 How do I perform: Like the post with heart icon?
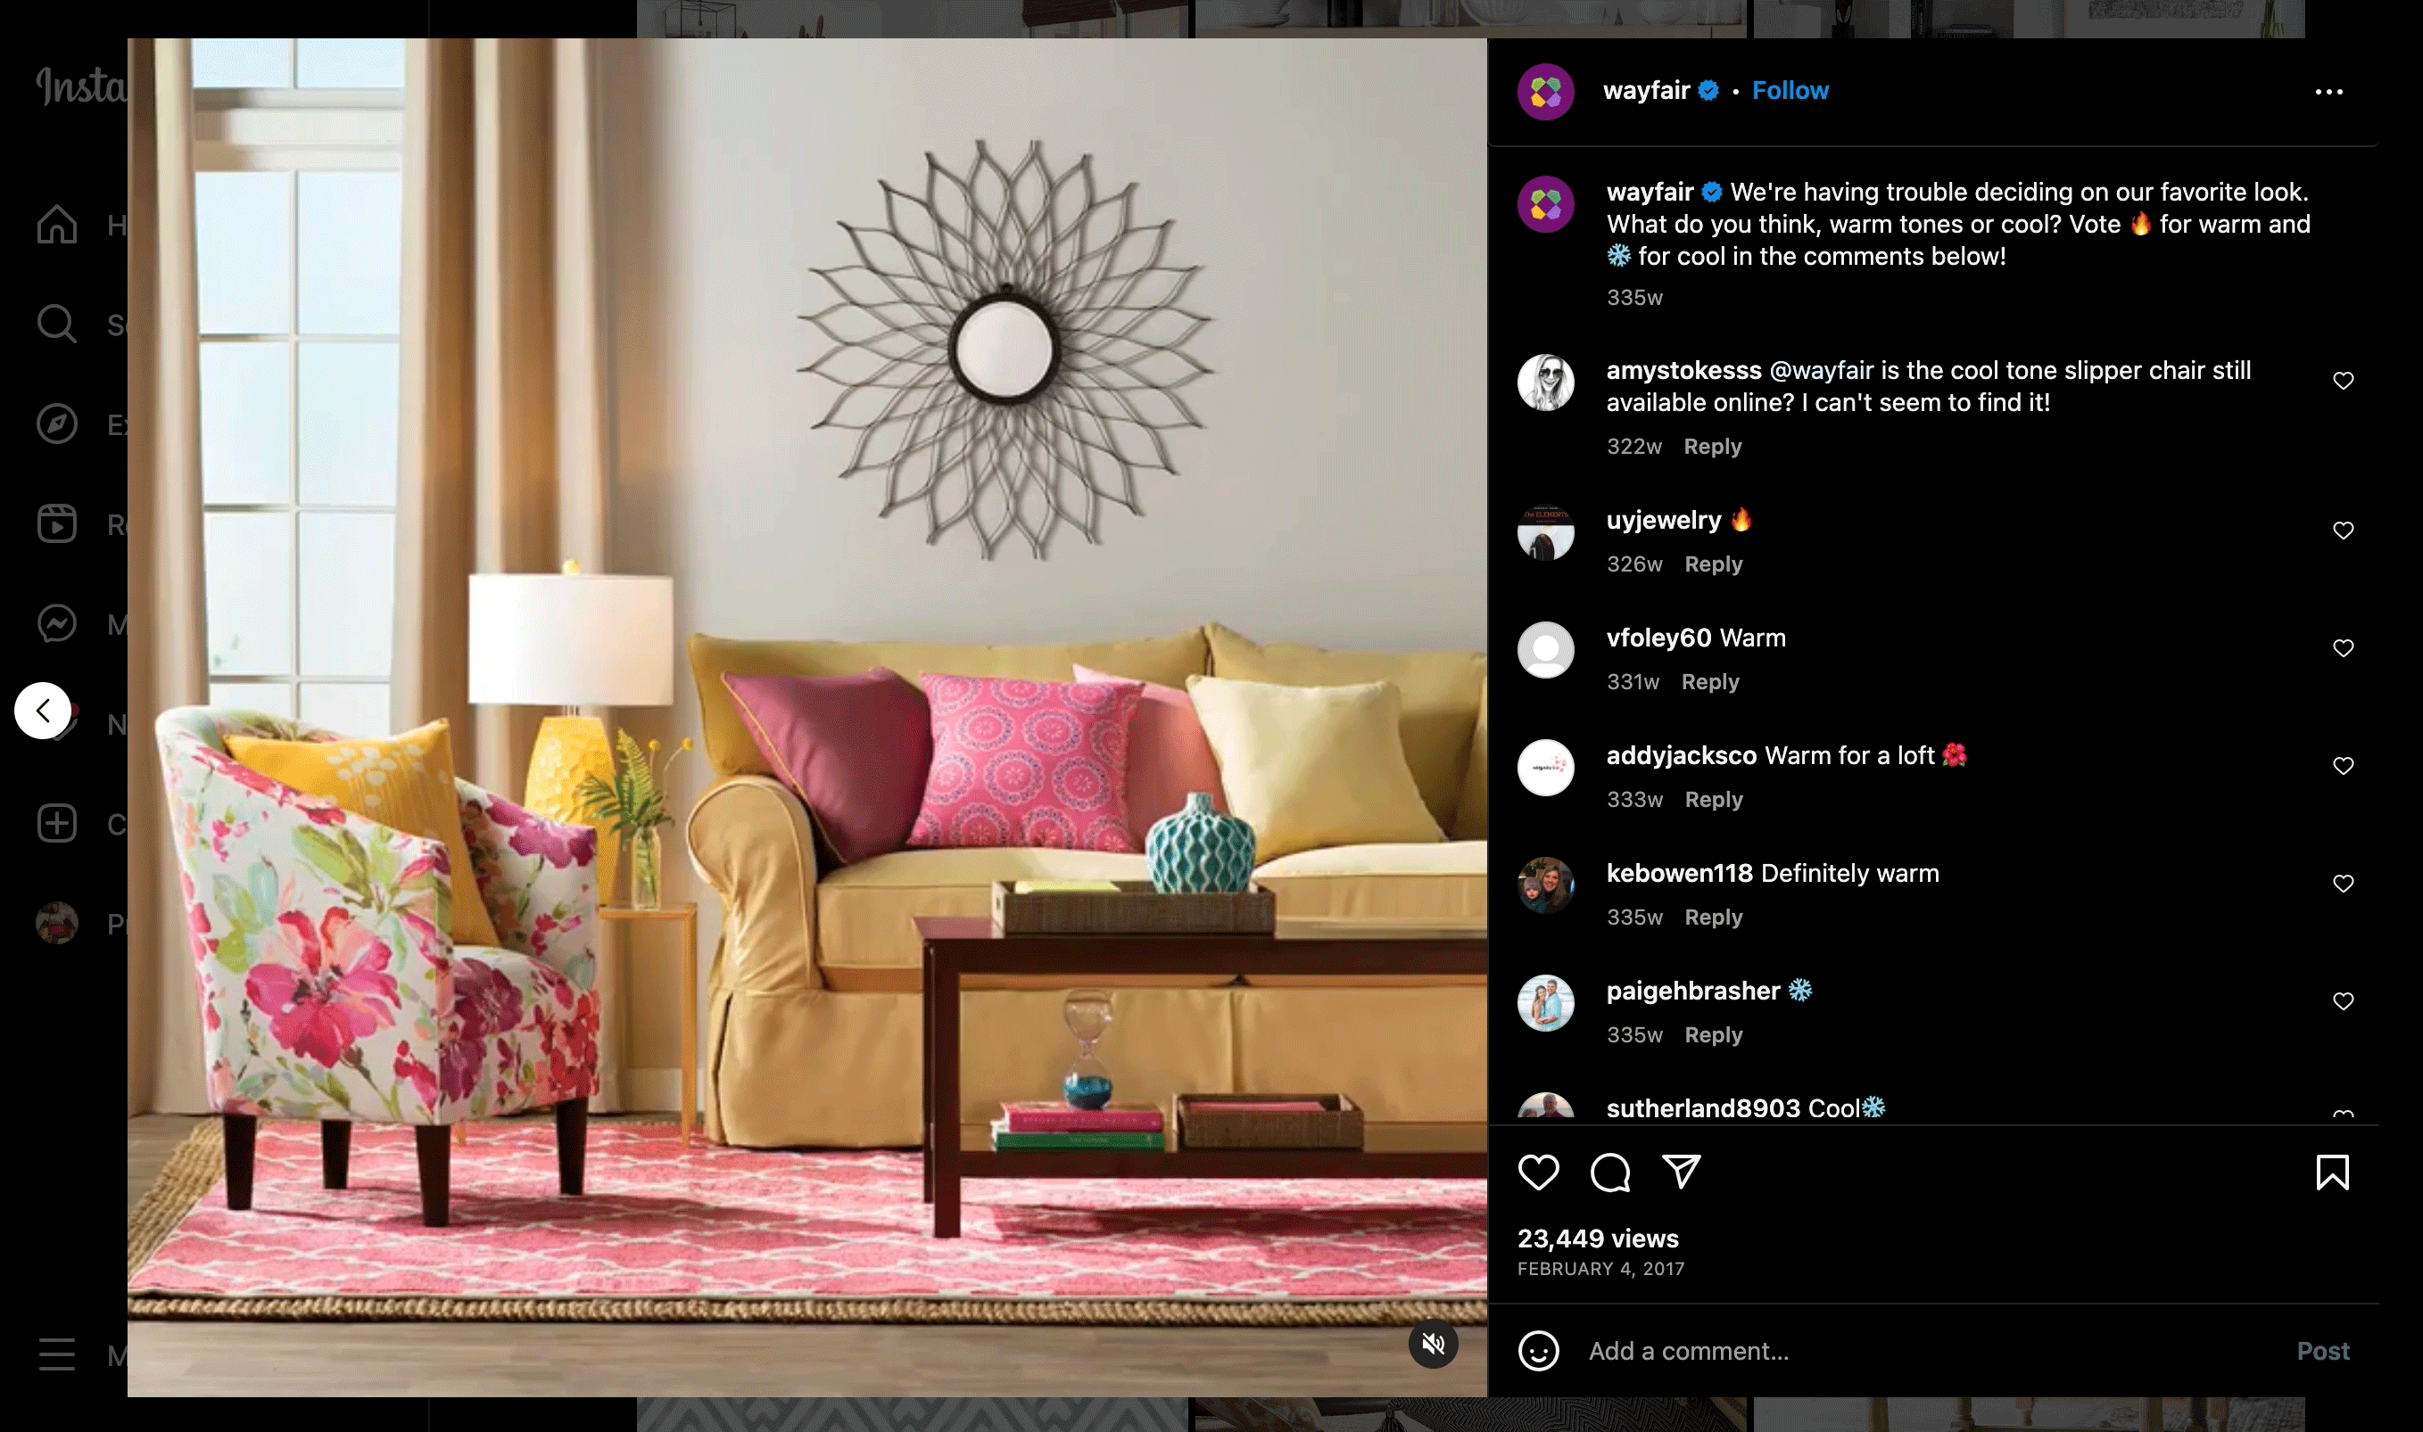[x=1538, y=1173]
